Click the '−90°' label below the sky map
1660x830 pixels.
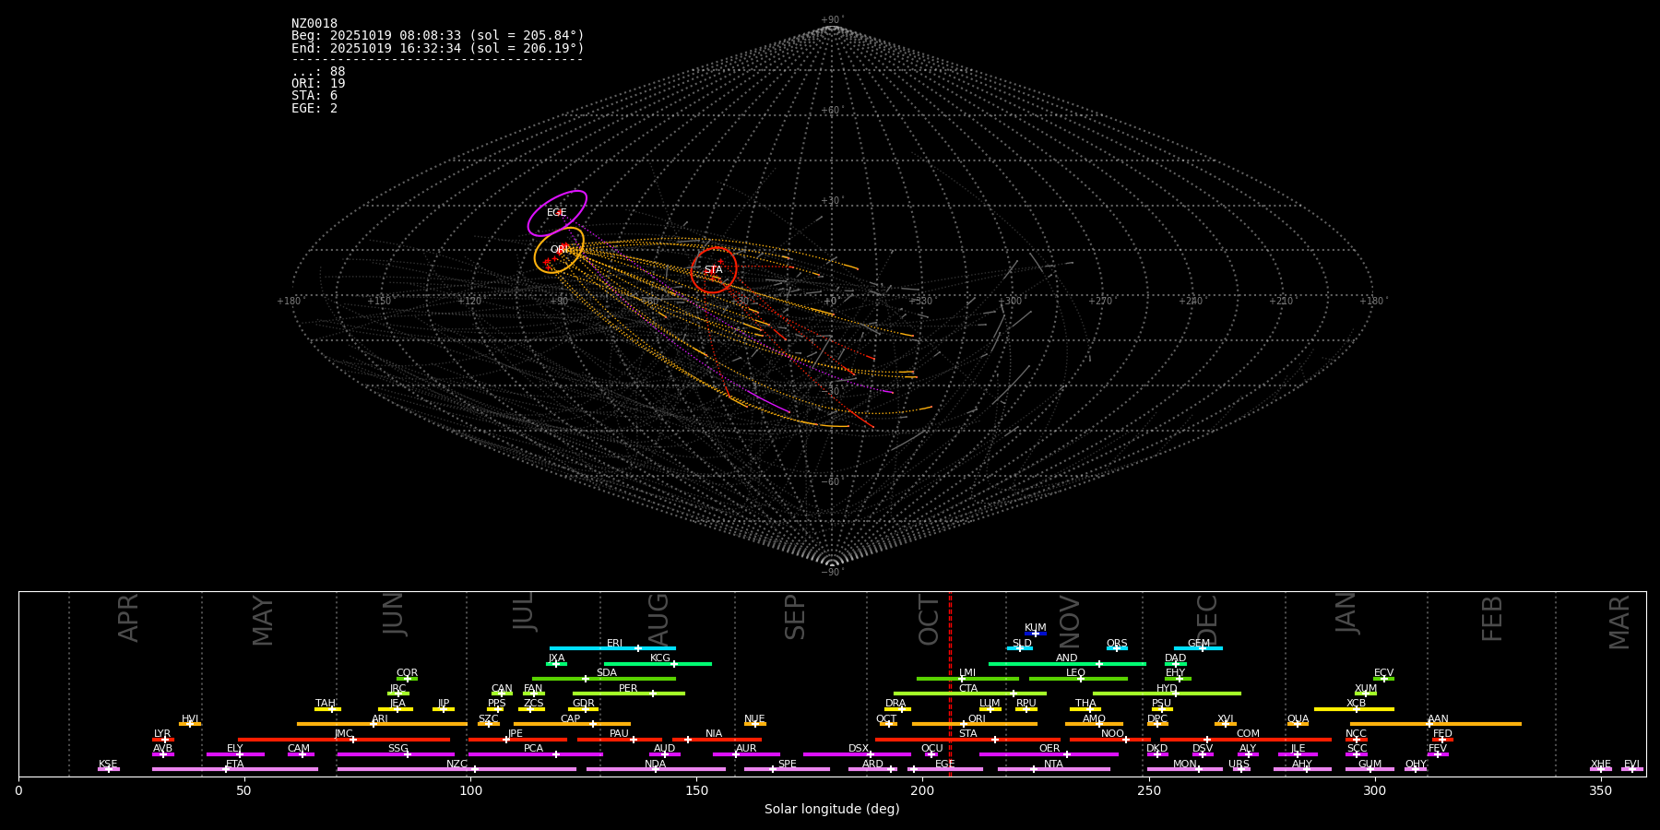point(832,573)
